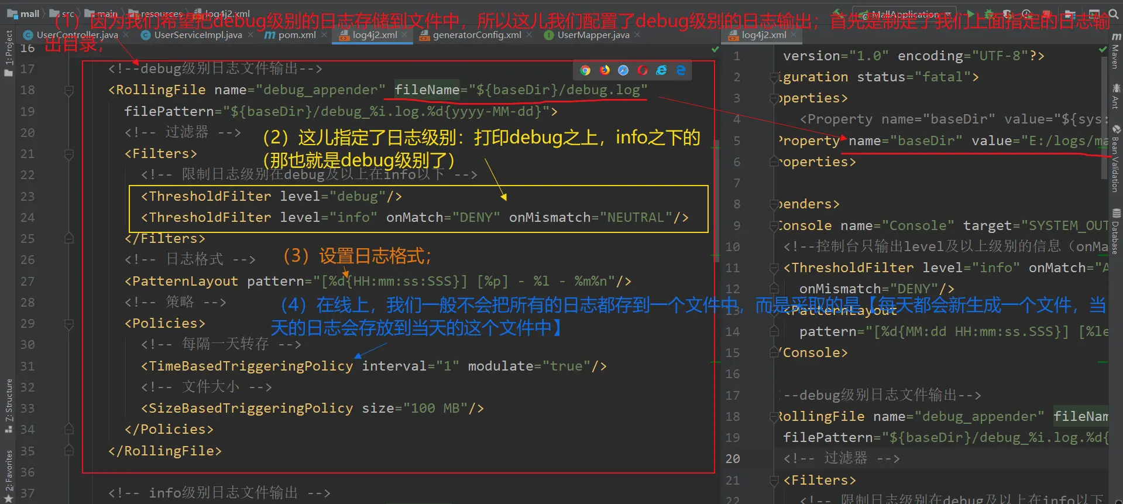Collapse Filters block in right editor line 21
The image size is (1123, 504).
click(774, 481)
